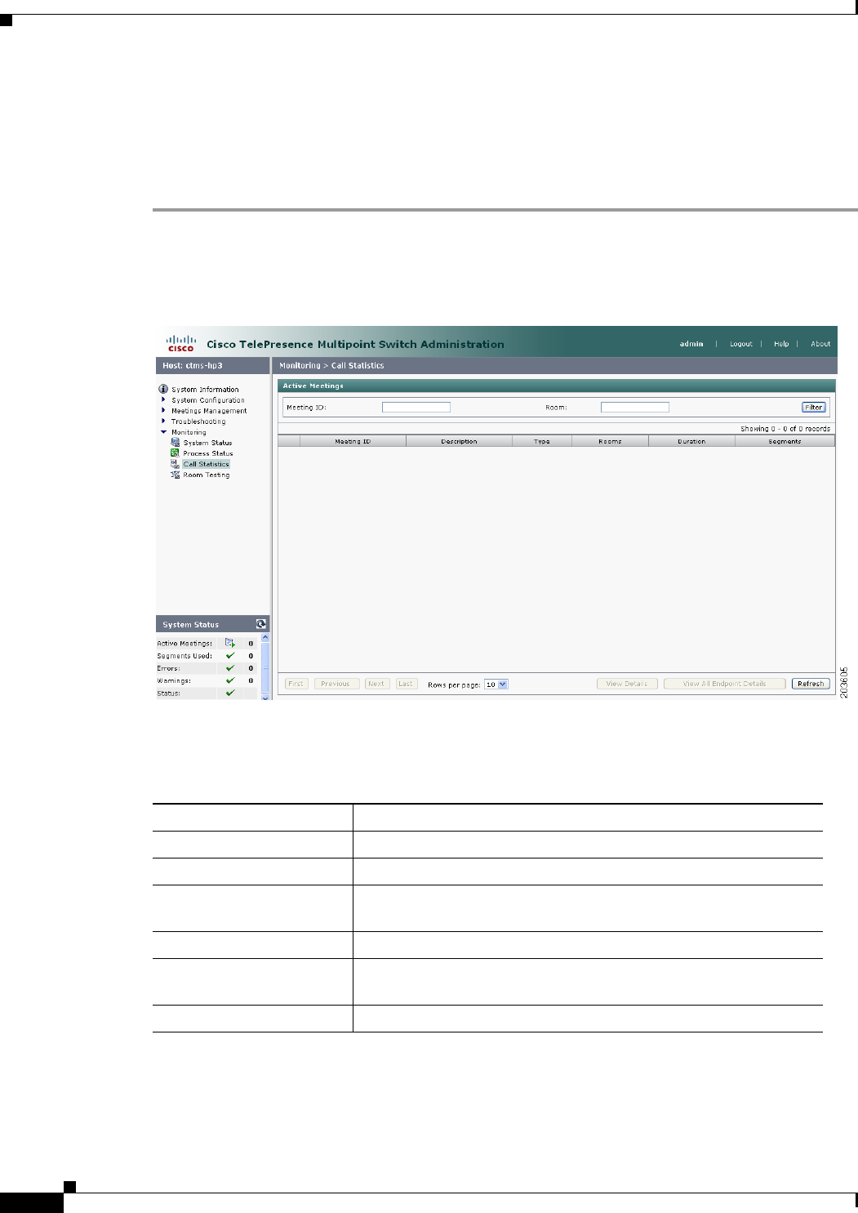
Task: Click 'Showing 0 - 0 of 0 records' text
Action: (785, 429)
